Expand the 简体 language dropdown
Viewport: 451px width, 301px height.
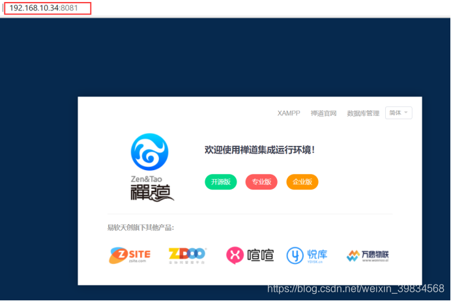399,113
